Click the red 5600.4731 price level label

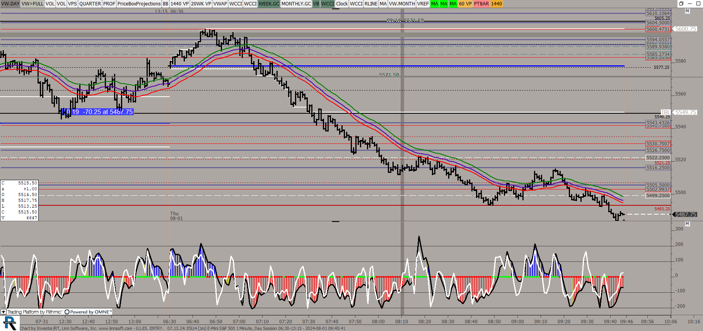[x=658, y=29]
